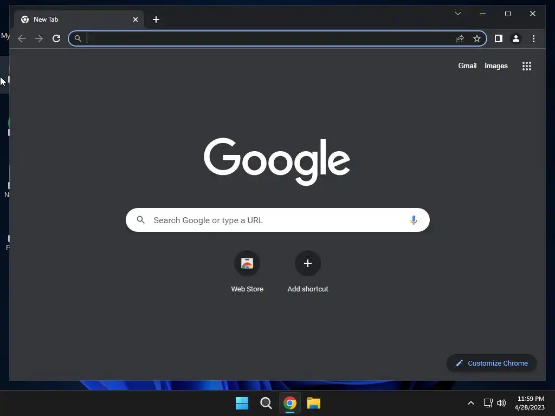Close the Chrome window

(x=532, y=14)
